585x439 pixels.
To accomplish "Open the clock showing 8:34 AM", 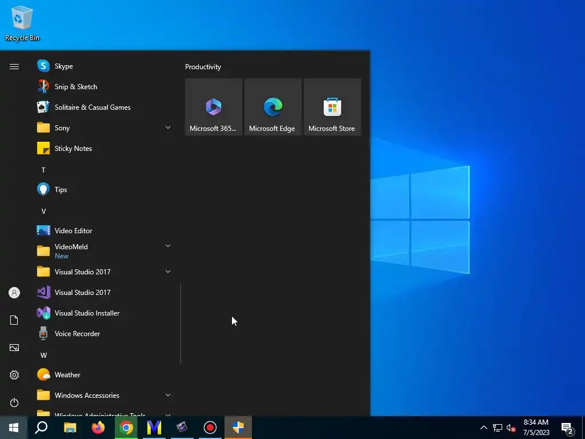I will point(536,428).
